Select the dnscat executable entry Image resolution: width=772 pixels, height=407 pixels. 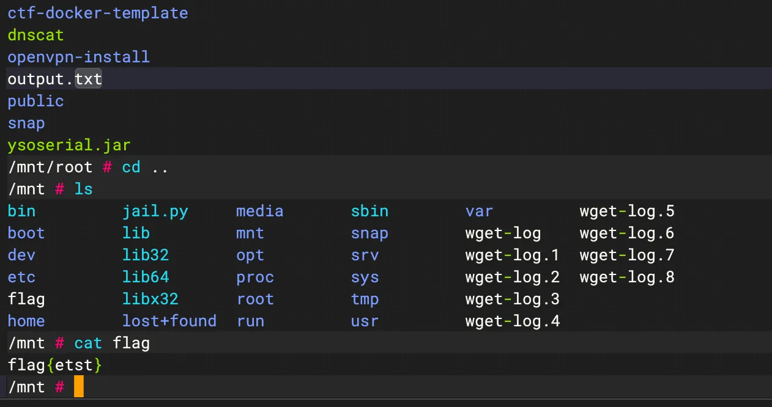click(x=35, y=35)
